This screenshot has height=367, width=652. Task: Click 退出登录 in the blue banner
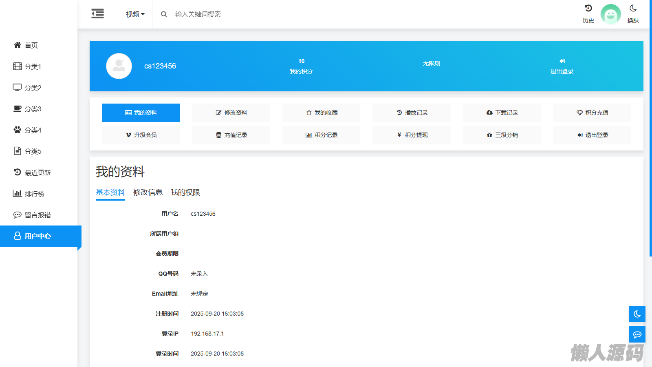(562, 66)
